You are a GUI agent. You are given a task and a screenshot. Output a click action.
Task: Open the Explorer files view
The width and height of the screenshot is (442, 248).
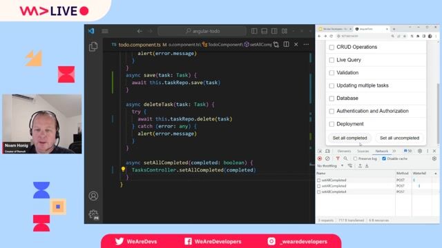pyautogui.click(x=93, y=46)
